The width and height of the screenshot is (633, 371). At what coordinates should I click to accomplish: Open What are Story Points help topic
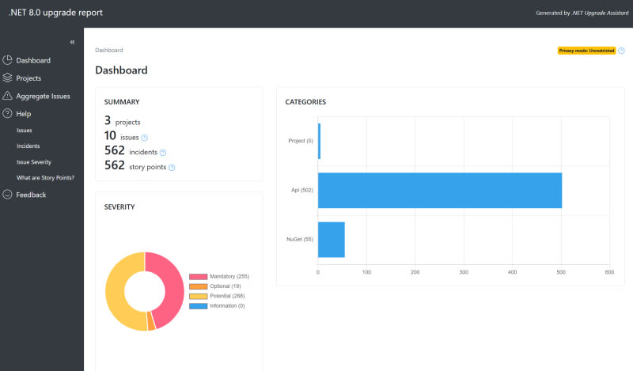(x=45, y=178)
